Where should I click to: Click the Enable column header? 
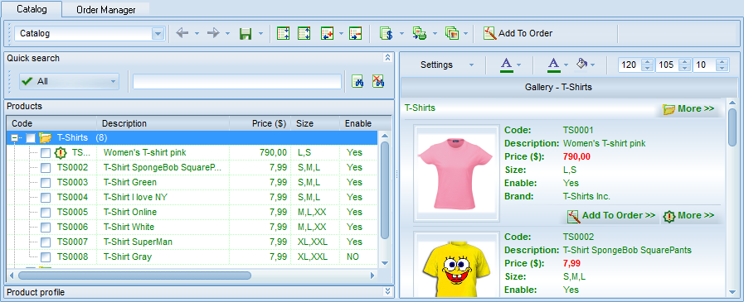(357, 123)
